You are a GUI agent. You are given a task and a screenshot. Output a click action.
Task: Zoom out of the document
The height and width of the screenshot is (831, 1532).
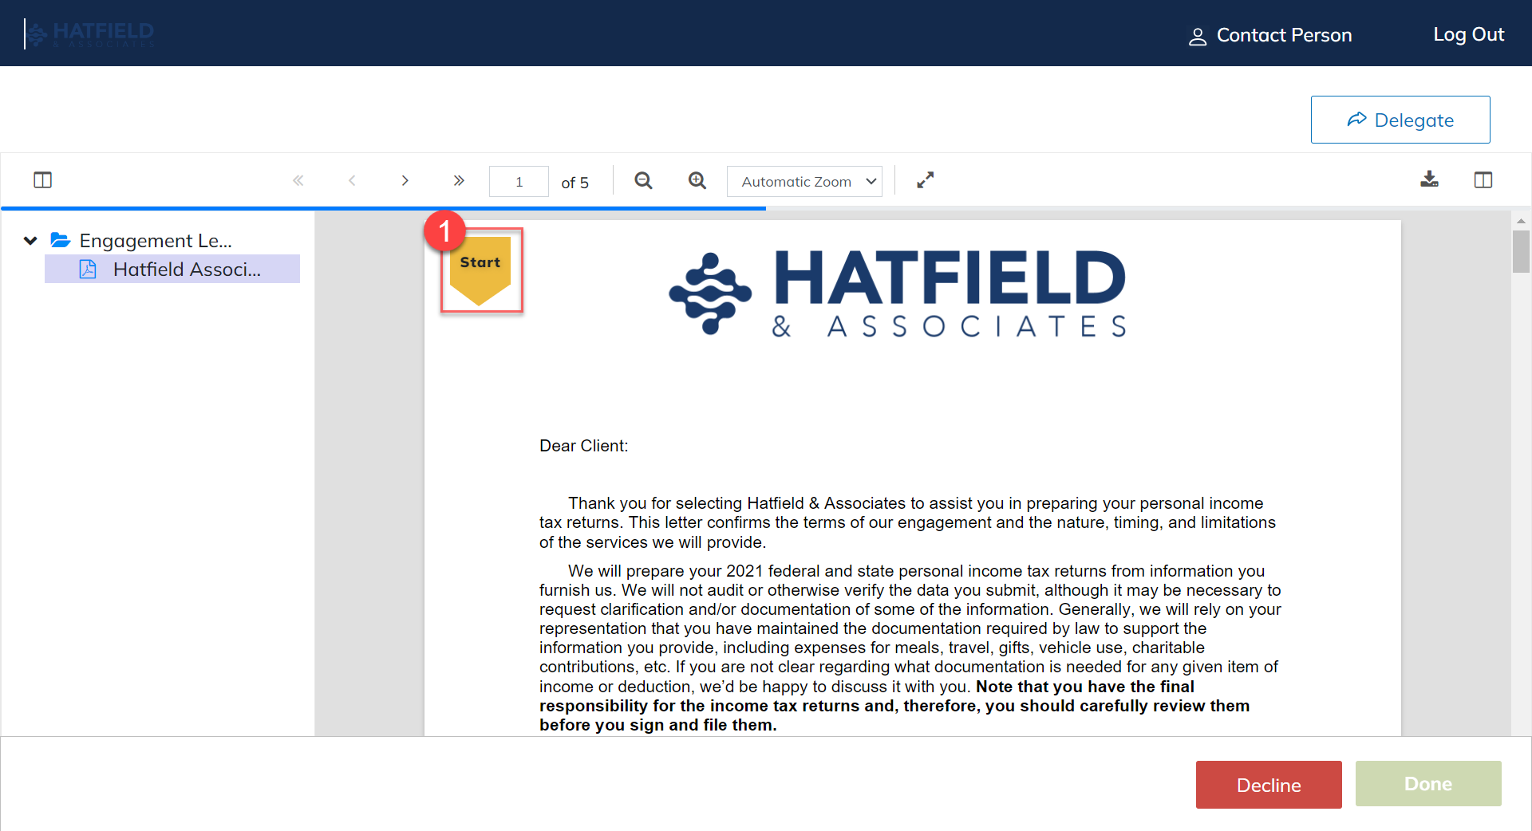644,180
